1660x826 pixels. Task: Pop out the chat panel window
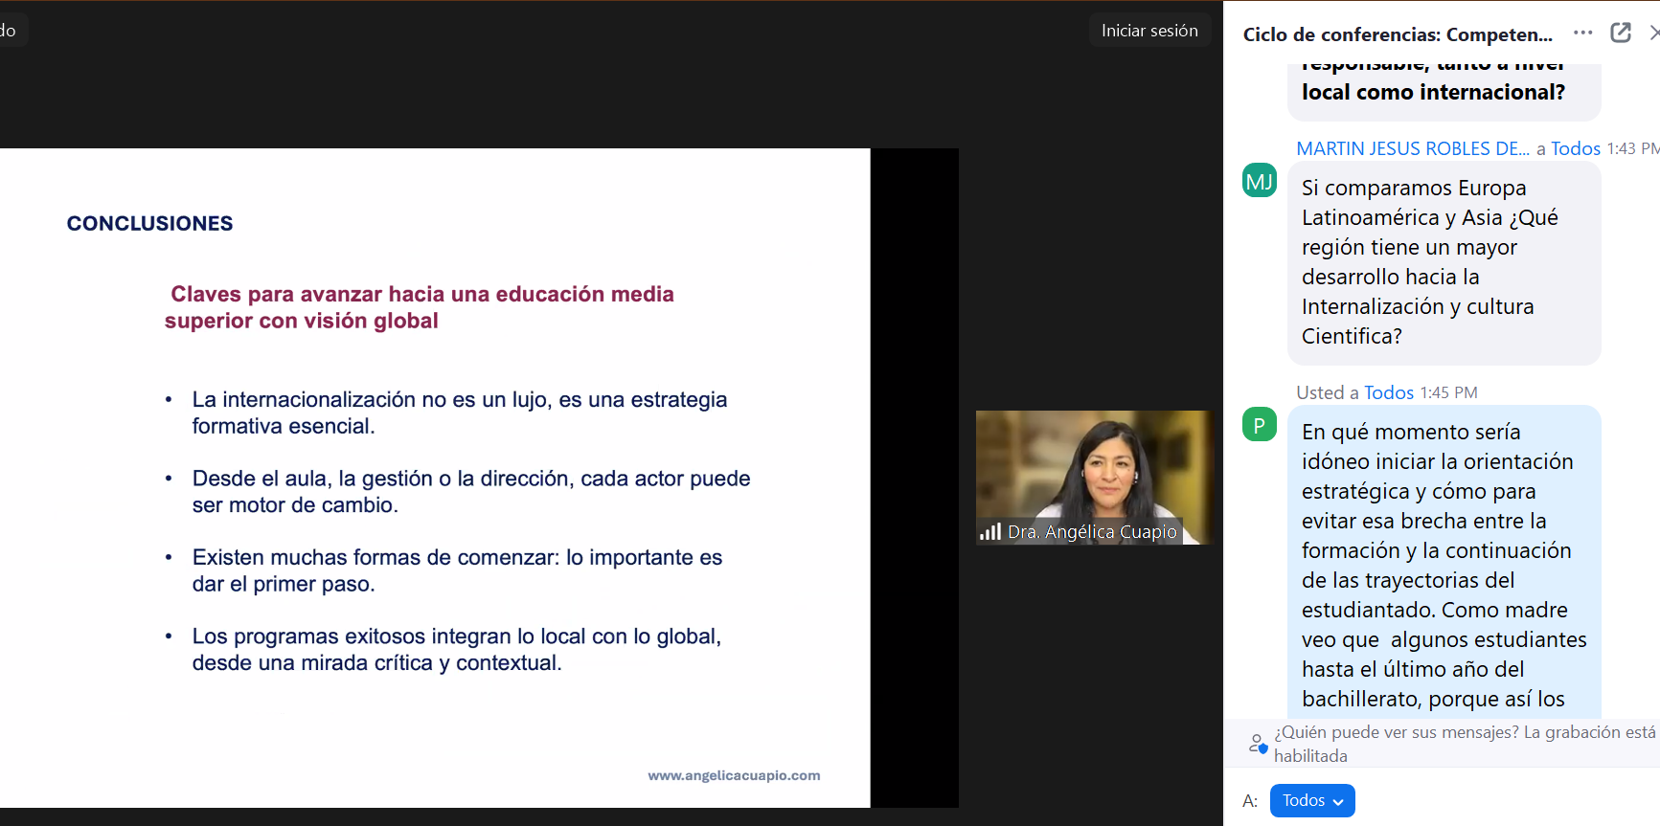pos(1621,33)
